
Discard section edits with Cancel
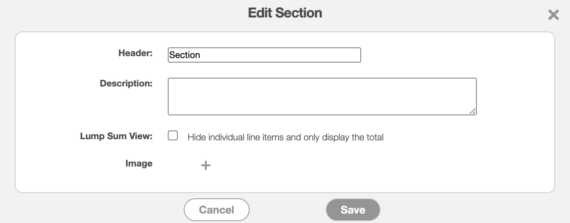(217, 210)
